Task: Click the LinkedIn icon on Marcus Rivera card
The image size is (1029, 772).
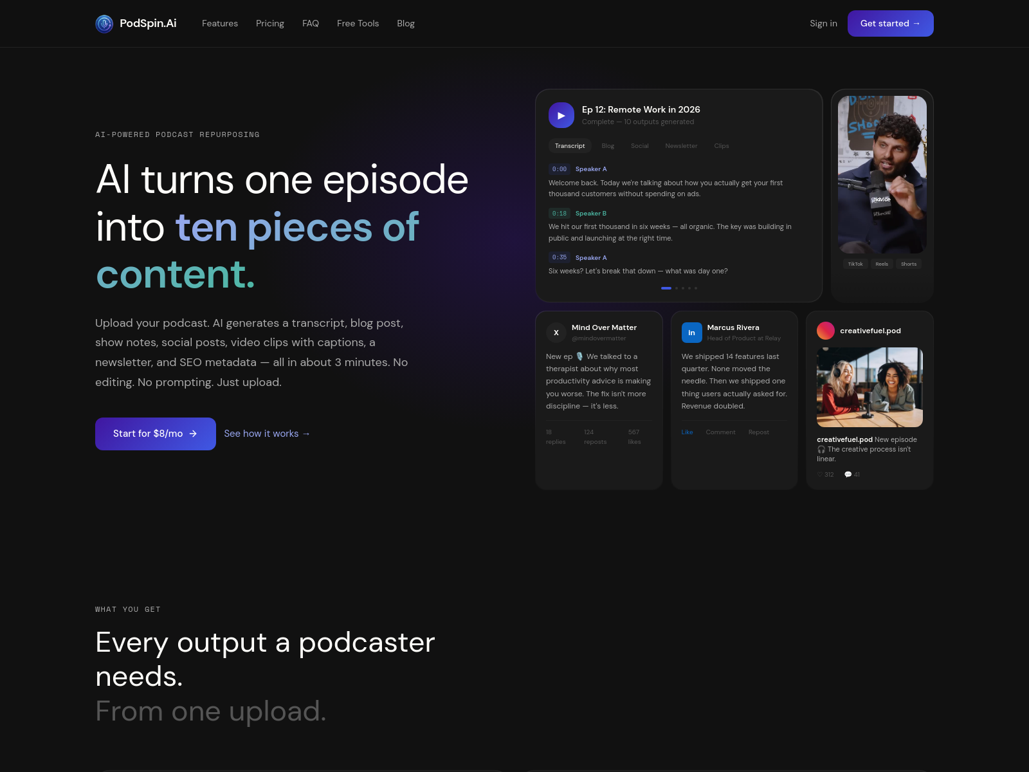Action: [691, 333]
